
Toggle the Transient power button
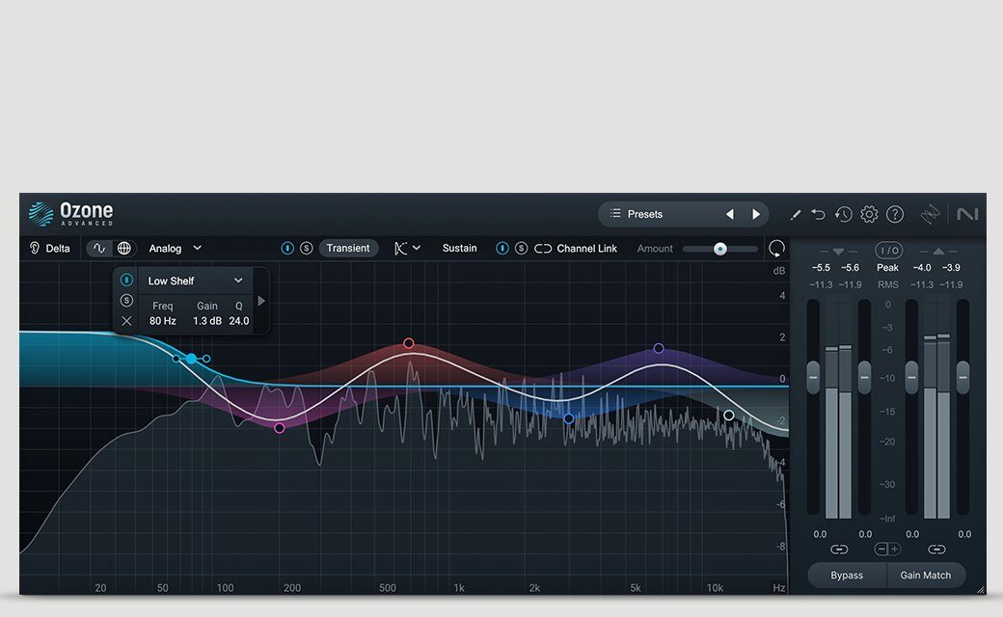click(x=287, y=248)
